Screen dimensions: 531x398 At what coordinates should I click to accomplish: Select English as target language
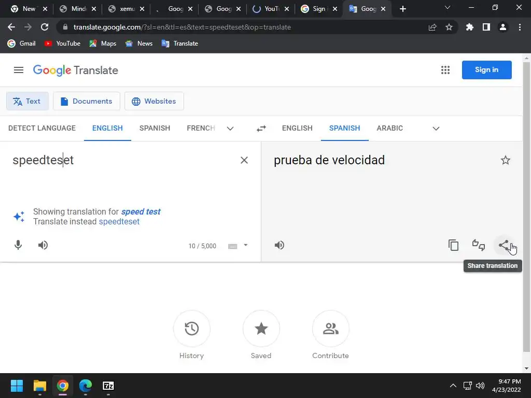coord(297,129)
